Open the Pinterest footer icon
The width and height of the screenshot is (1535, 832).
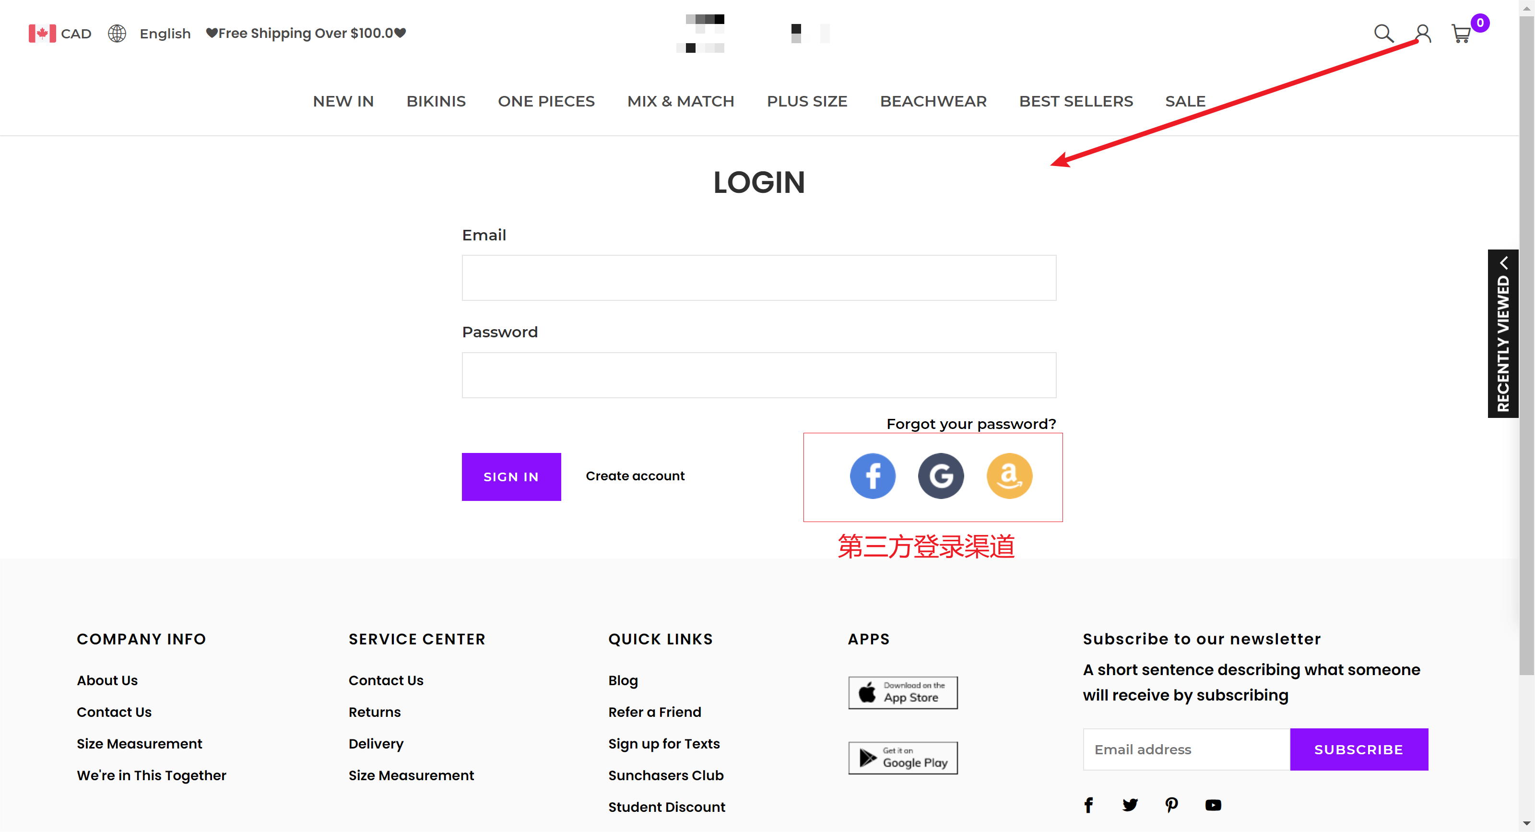click(1171, 805)
